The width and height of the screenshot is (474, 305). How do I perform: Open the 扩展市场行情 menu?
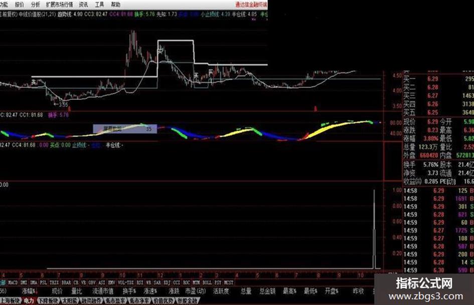tap(59, 5)
